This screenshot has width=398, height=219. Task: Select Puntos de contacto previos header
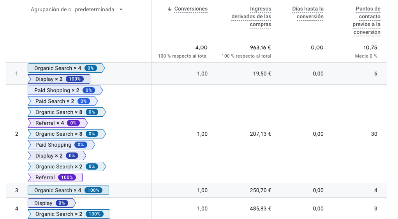pos(366,20)
